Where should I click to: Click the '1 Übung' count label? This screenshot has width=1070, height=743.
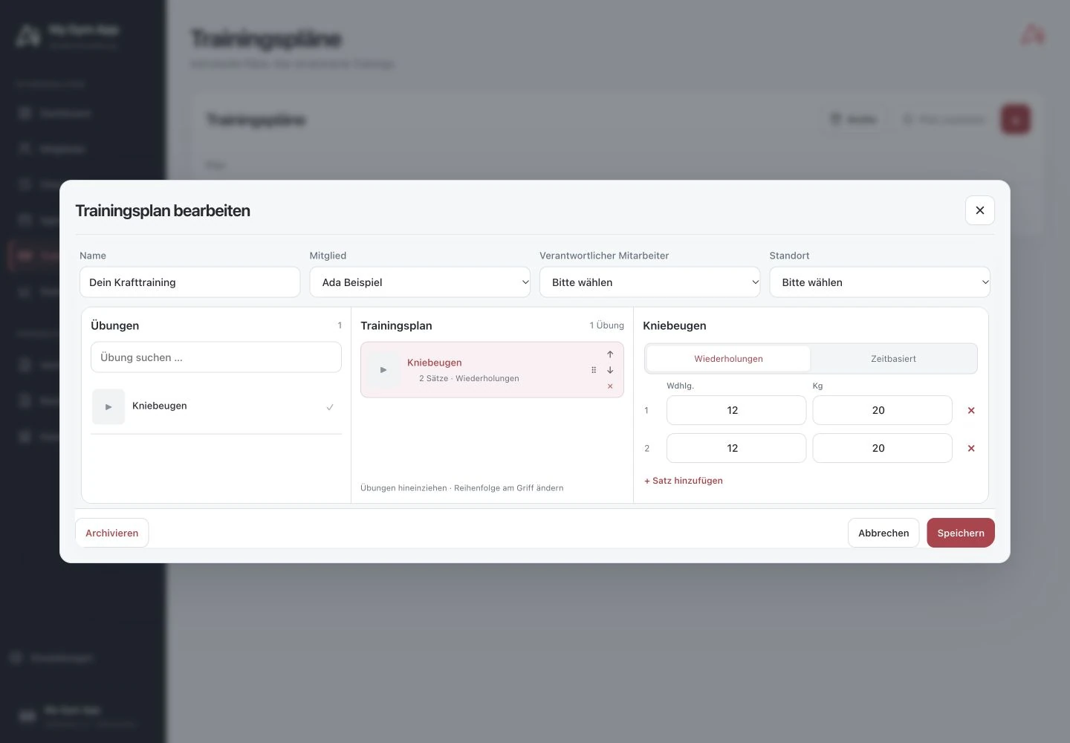(606, 325)
